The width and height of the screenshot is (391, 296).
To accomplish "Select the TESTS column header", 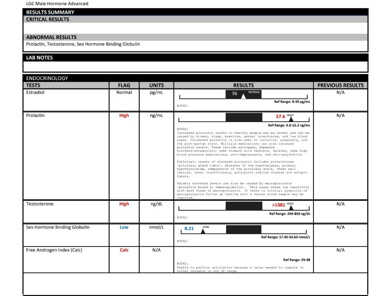I will click(33, 85).
